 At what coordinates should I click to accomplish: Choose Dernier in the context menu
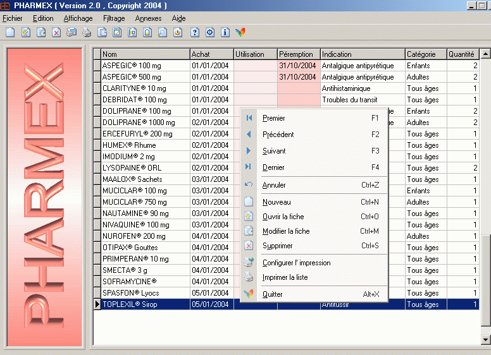pos(314,167)
